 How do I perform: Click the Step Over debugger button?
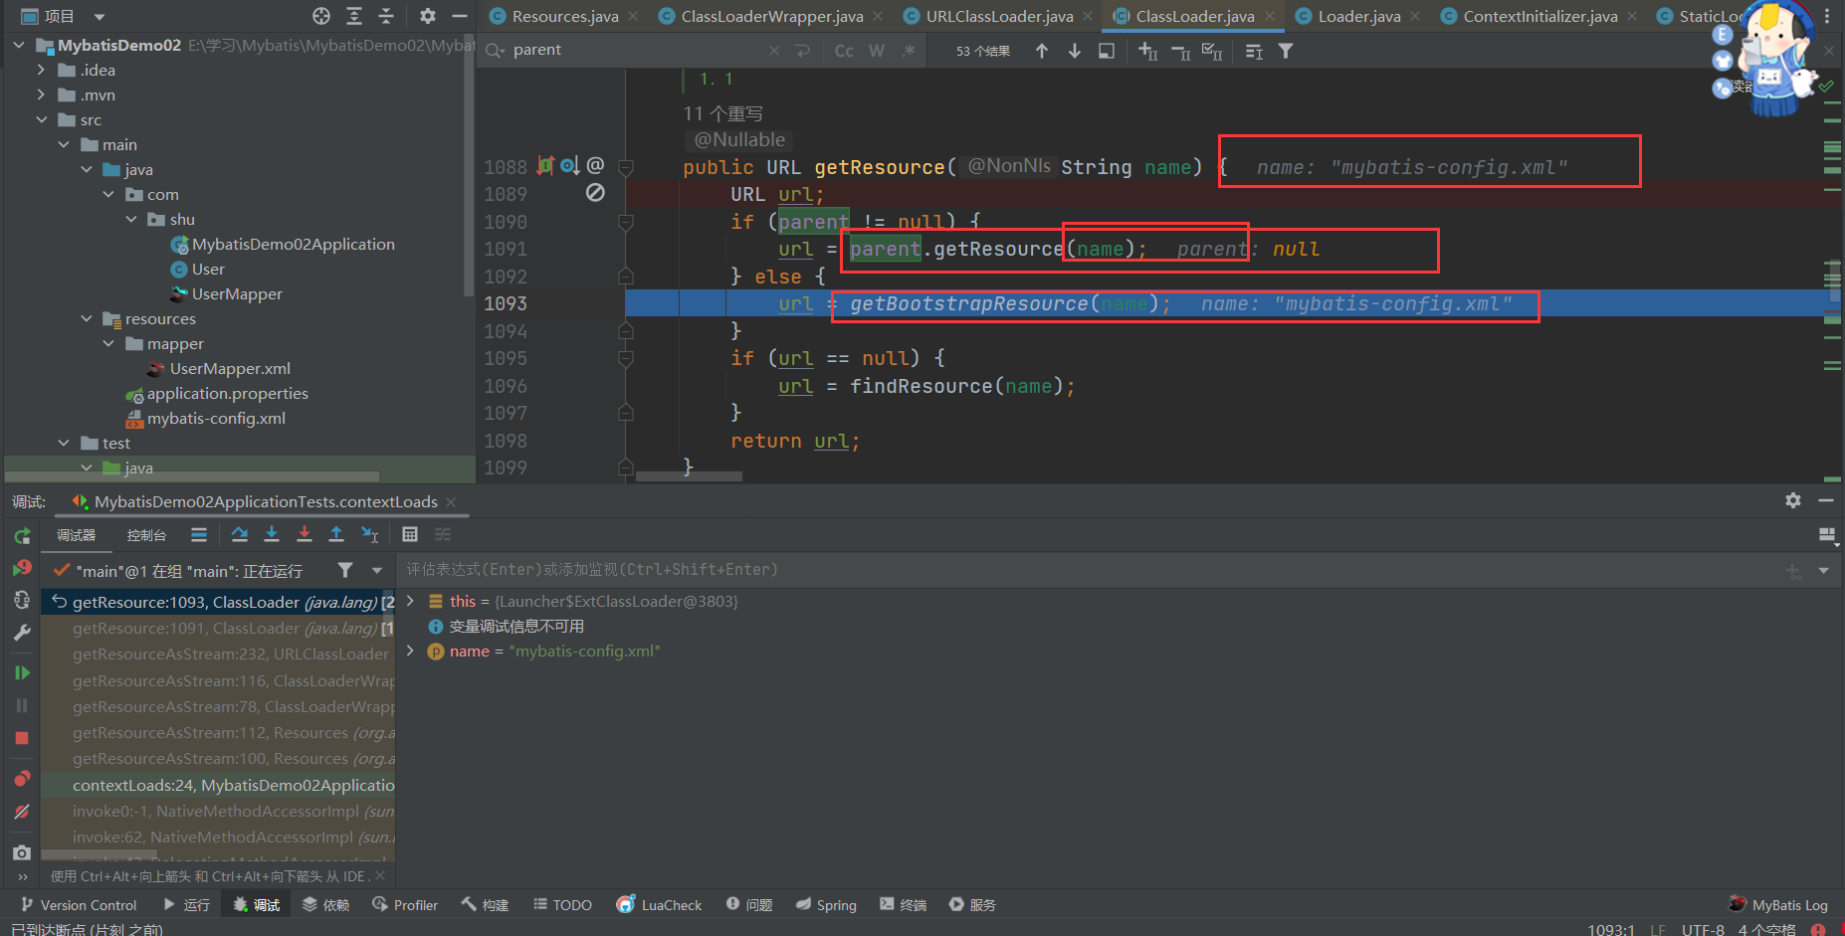[240, 535]
